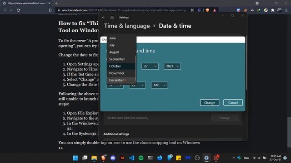The height and width of the screenshot is (163, 291).
Task: Click the Time & language breadcrumb
Action: (x=127, y=26)
